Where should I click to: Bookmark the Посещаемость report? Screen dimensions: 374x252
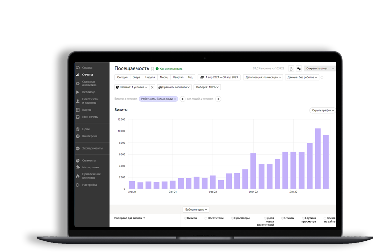point(152,69)
